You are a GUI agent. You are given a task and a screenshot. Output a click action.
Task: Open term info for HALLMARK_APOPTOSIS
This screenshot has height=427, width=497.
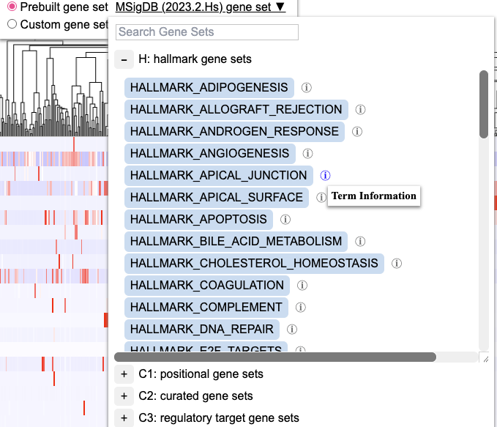click(285, 219)
